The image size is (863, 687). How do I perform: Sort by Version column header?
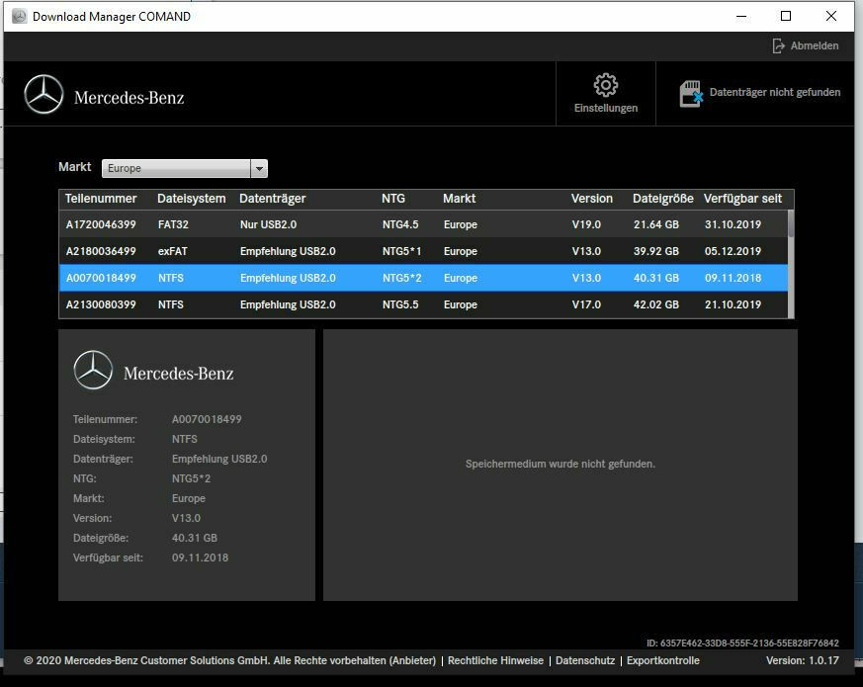click(592, 199)
